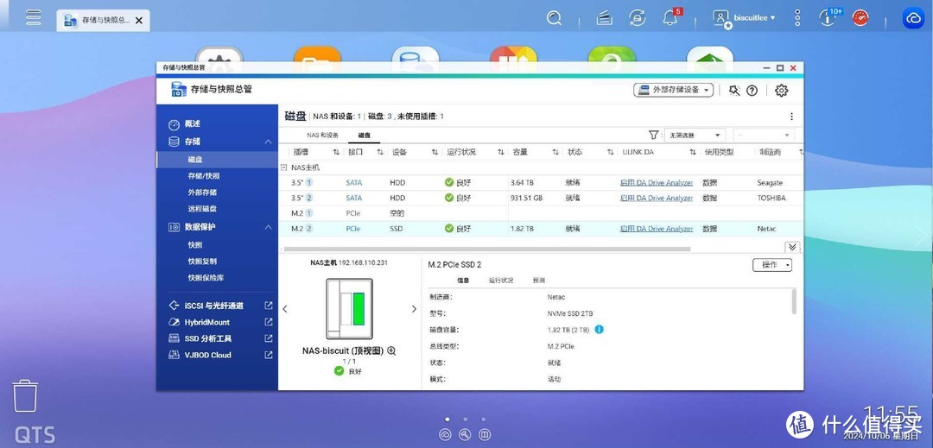Image resolution: width=933 pixels, height=448 pixels.
Task: Open the desktop search magnifier icon
Action: click(554, 18)
